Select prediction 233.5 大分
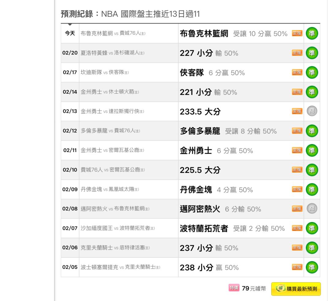The image size is (331, 301). tap(200, 112)
